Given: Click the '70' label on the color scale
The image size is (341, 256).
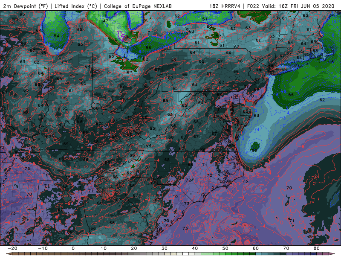Looking at the screenshot, I should pyautogui.click(x=286, y=248).
